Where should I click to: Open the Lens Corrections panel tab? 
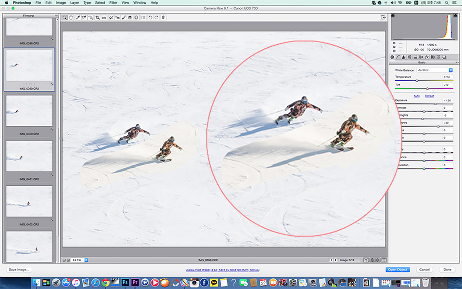(x=421, y=57)
